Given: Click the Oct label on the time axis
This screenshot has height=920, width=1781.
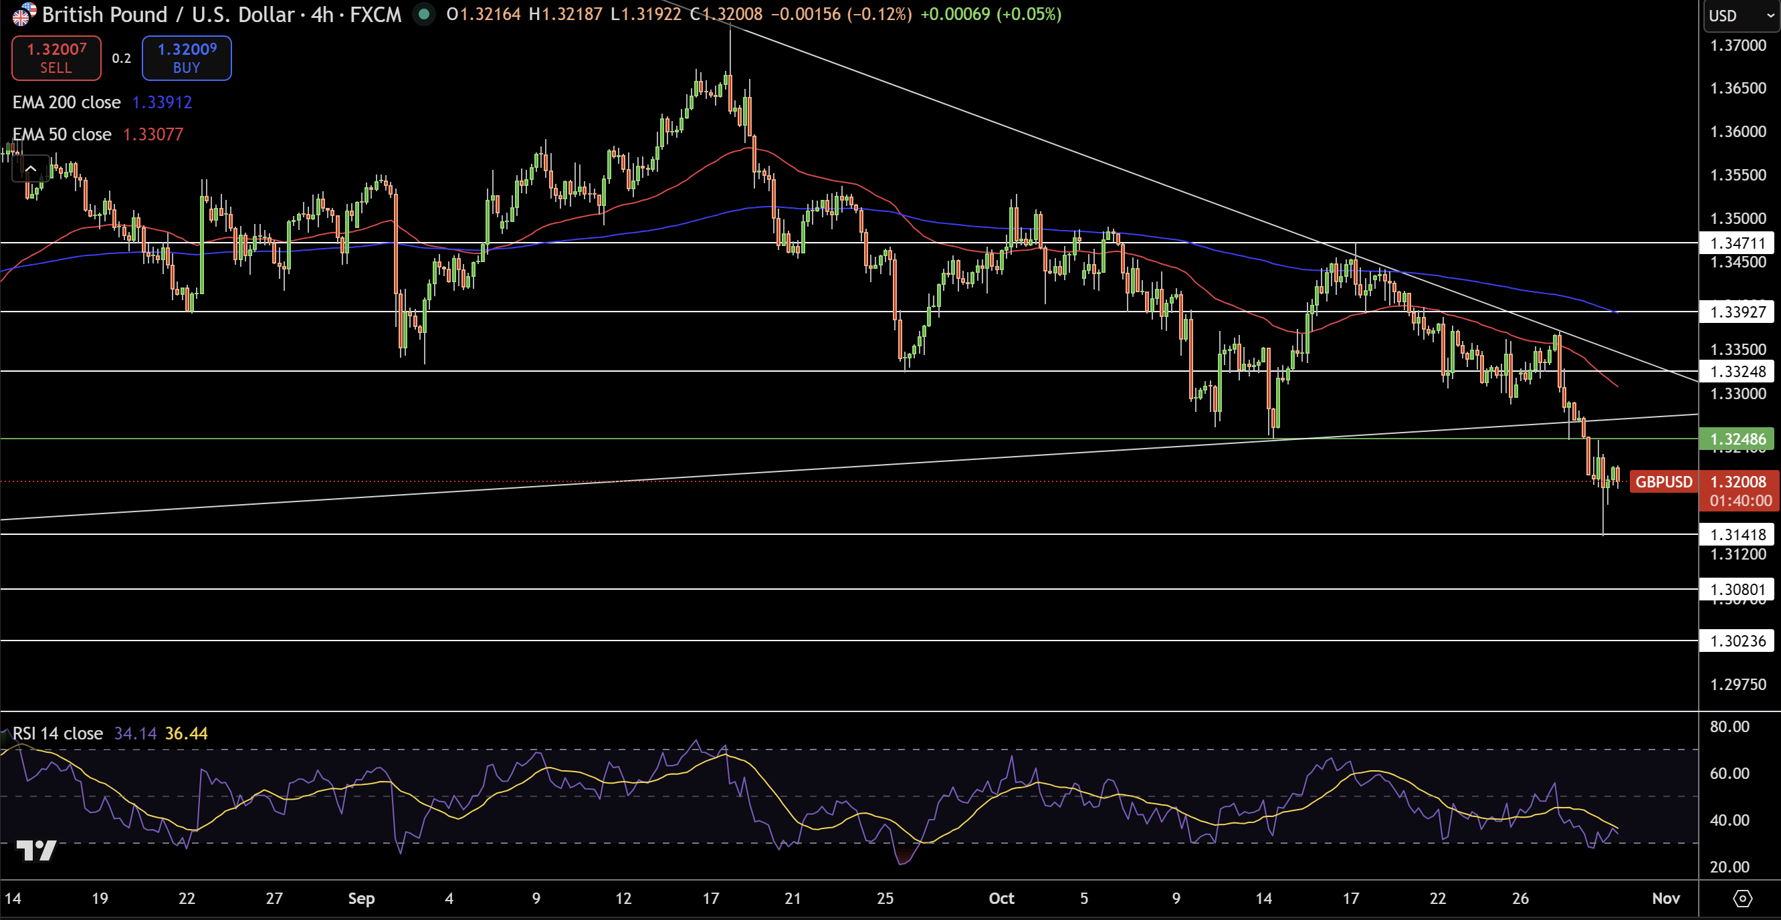Looking at the screenshot, I should click(x=1001, y=899).
